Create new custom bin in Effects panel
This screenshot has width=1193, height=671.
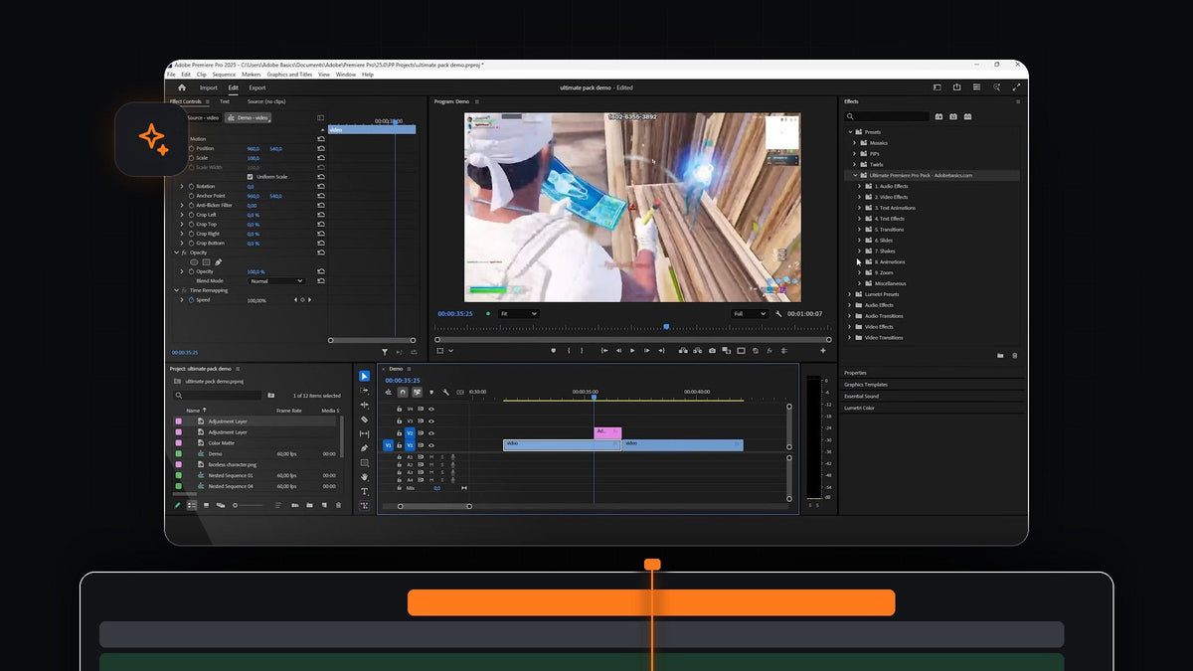click(x=1000, y=355)
